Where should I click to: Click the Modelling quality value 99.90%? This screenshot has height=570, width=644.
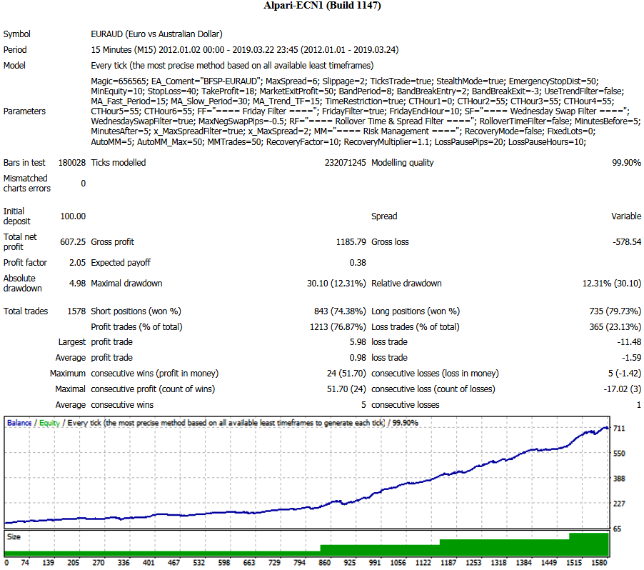[626, 163]
